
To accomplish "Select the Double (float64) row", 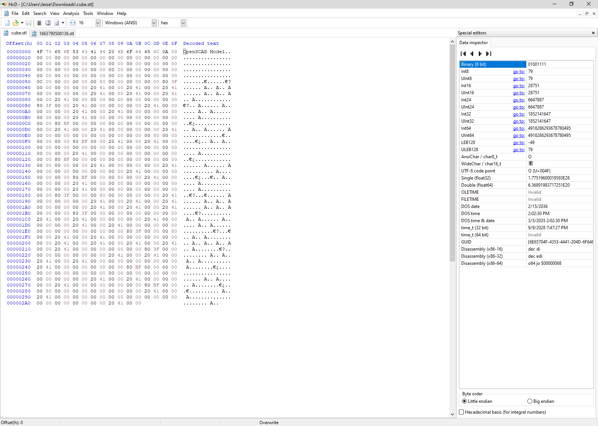I will pos(526,185).
